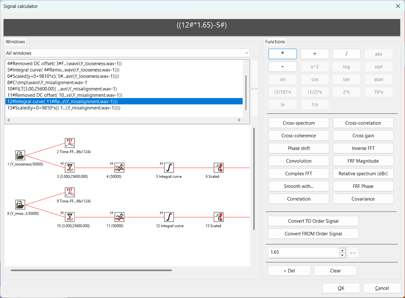Click the node 2 Time-FFT icon
The width and height of the screenshot is (405, 298).
click(x=70, y=143)
